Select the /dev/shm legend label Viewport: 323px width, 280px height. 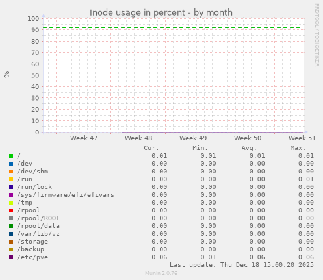click(x=32, y=172)
